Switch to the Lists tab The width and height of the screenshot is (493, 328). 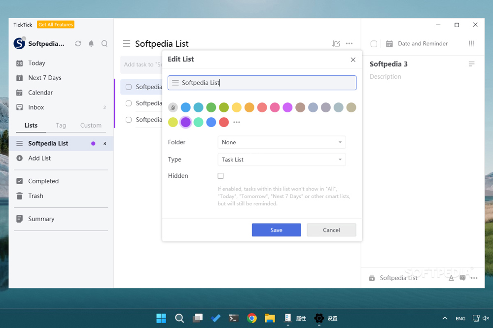pos(31,126)
